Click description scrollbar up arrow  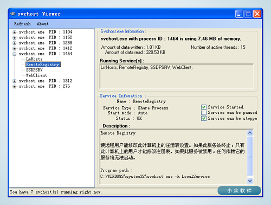point(250,133)
